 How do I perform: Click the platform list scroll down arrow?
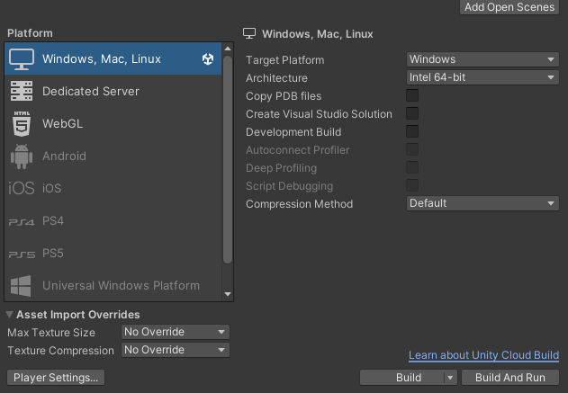point(228,294)
